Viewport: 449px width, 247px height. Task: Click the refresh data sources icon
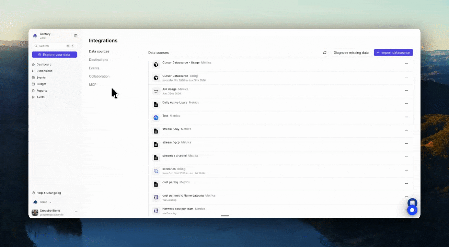[325, 52]
